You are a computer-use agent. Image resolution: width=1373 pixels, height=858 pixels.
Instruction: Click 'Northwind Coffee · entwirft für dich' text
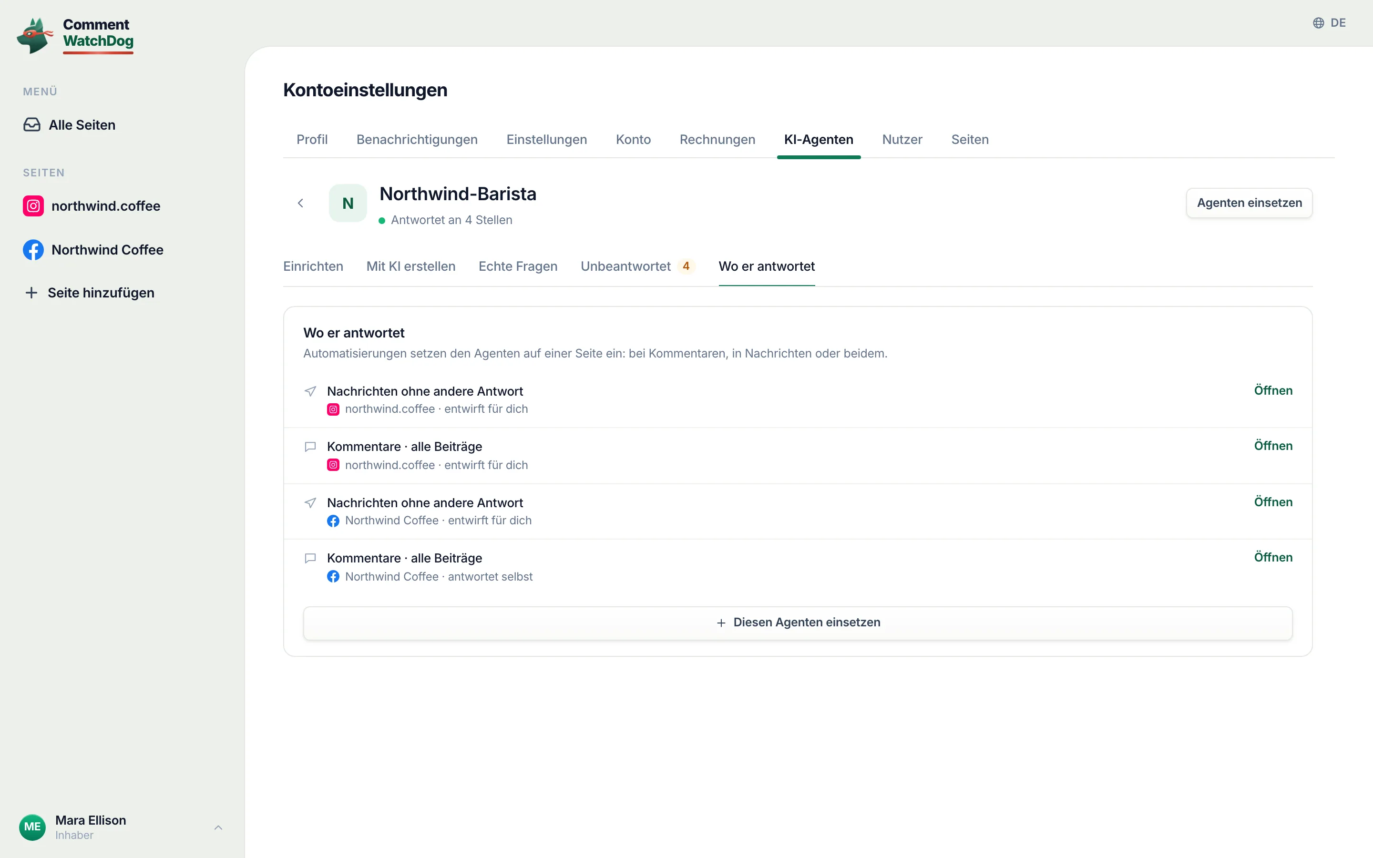(438, 521)
